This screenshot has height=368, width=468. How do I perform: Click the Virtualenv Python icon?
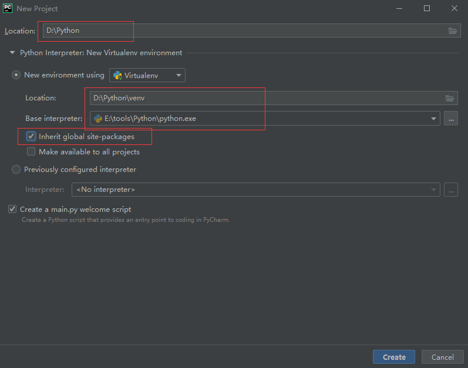[x=117, y=75]
